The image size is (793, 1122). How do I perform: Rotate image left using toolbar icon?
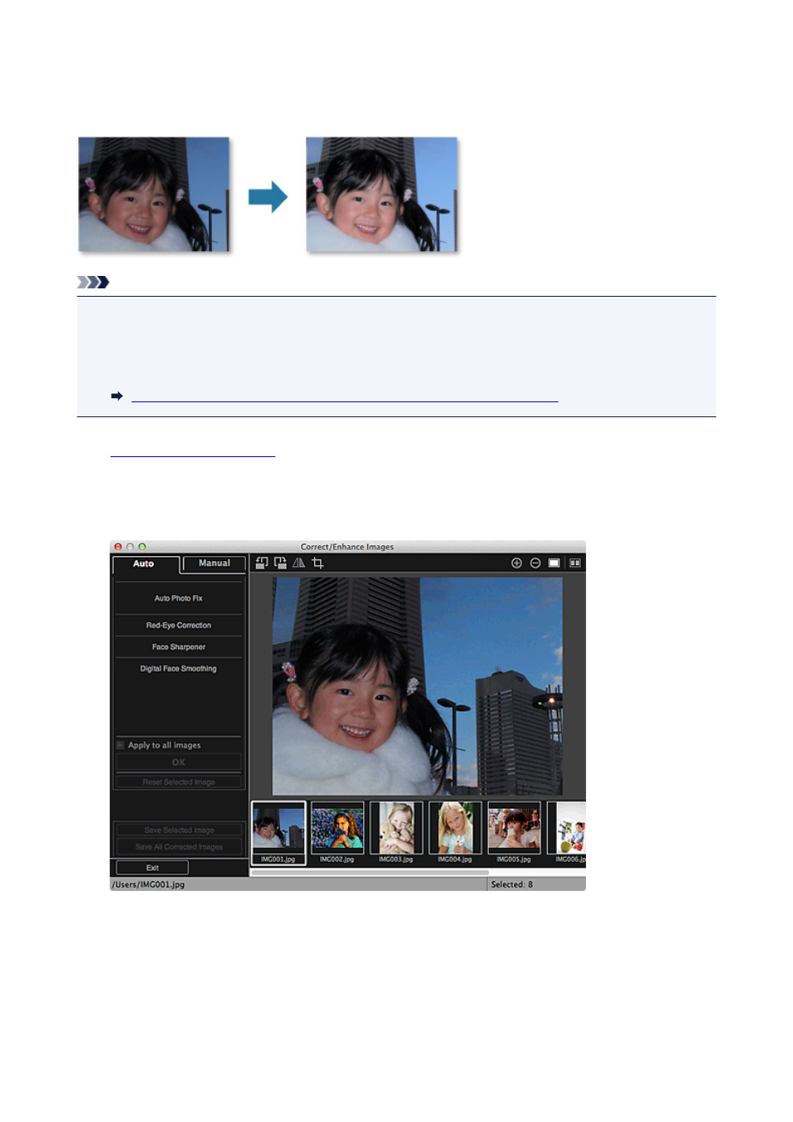point(261,563)
